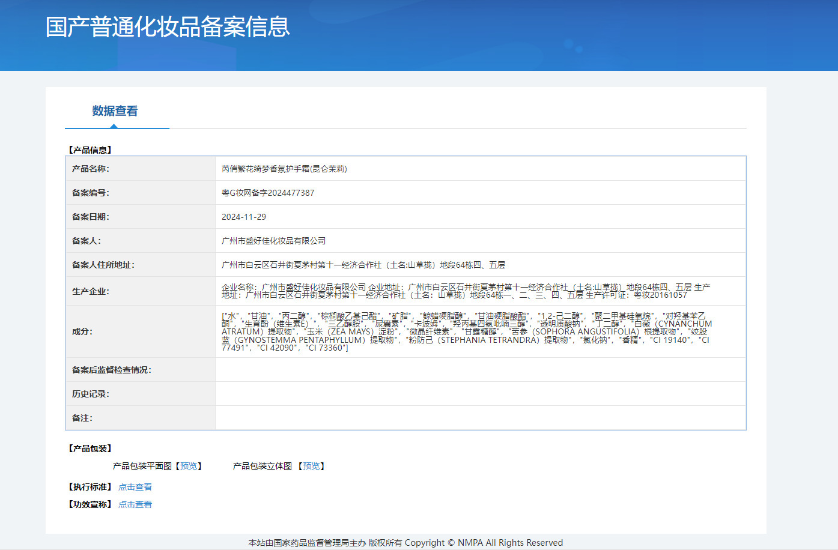
Task: Click the empty 备注 value cell
Action: pos(480,418)
